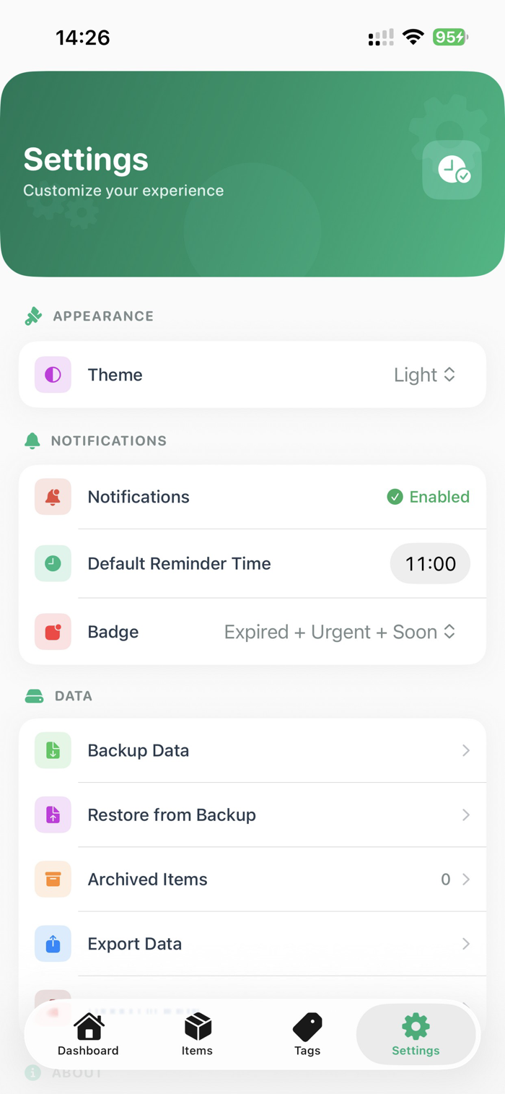Switch to the Items tab
The height and width of the screenshot is (1094, 505).
(197, 1034)
